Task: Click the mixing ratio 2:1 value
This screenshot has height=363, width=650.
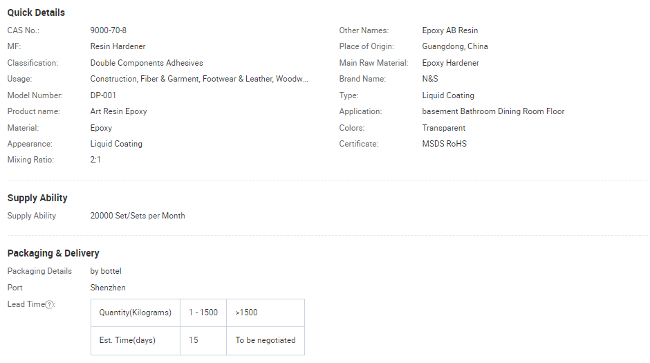Action: [x=97, y=160]
